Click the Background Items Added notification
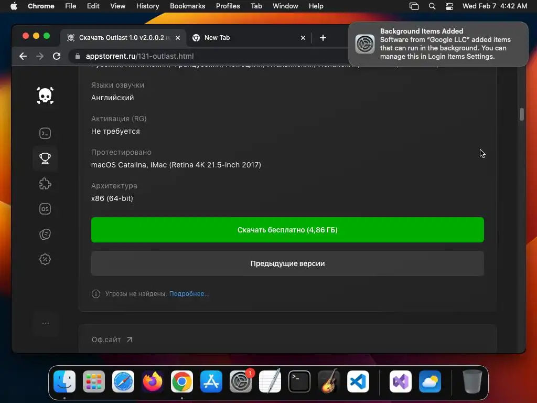Image resolution: width=537 pixels, height=403 pixels. click(x=438, y=44)
